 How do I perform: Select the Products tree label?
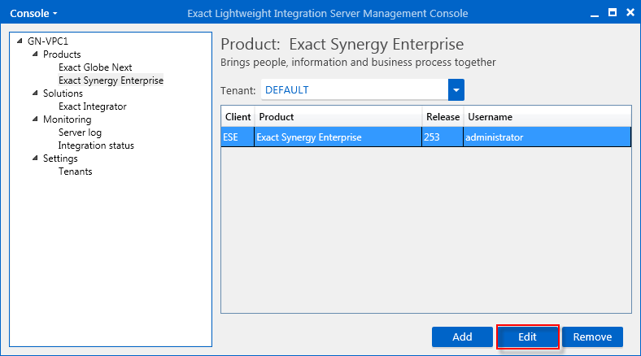(x=62, y=54)
